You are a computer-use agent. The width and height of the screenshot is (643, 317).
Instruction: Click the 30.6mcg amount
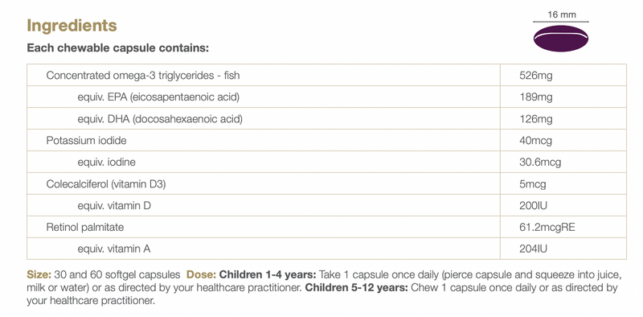[x=540, y=163]
